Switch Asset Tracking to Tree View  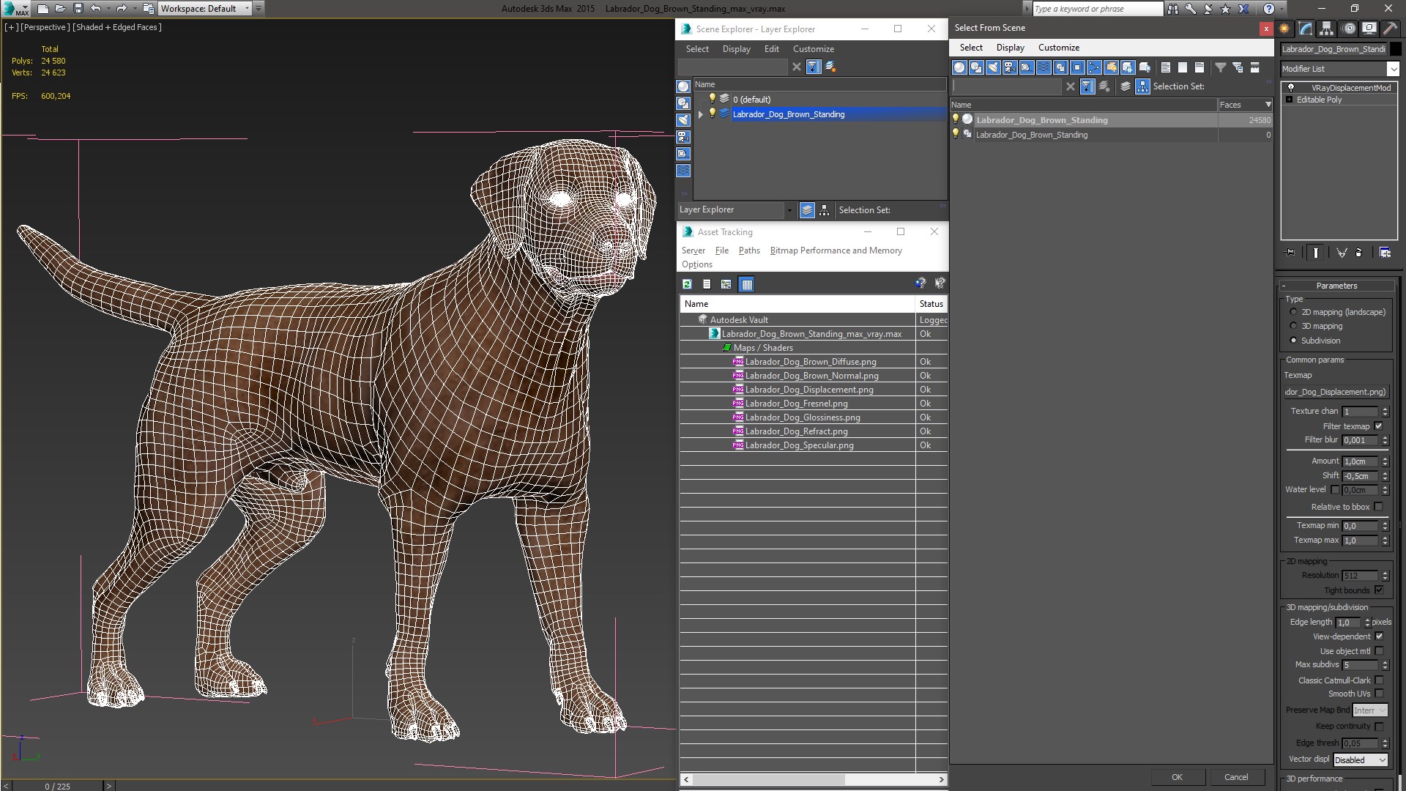726,284
